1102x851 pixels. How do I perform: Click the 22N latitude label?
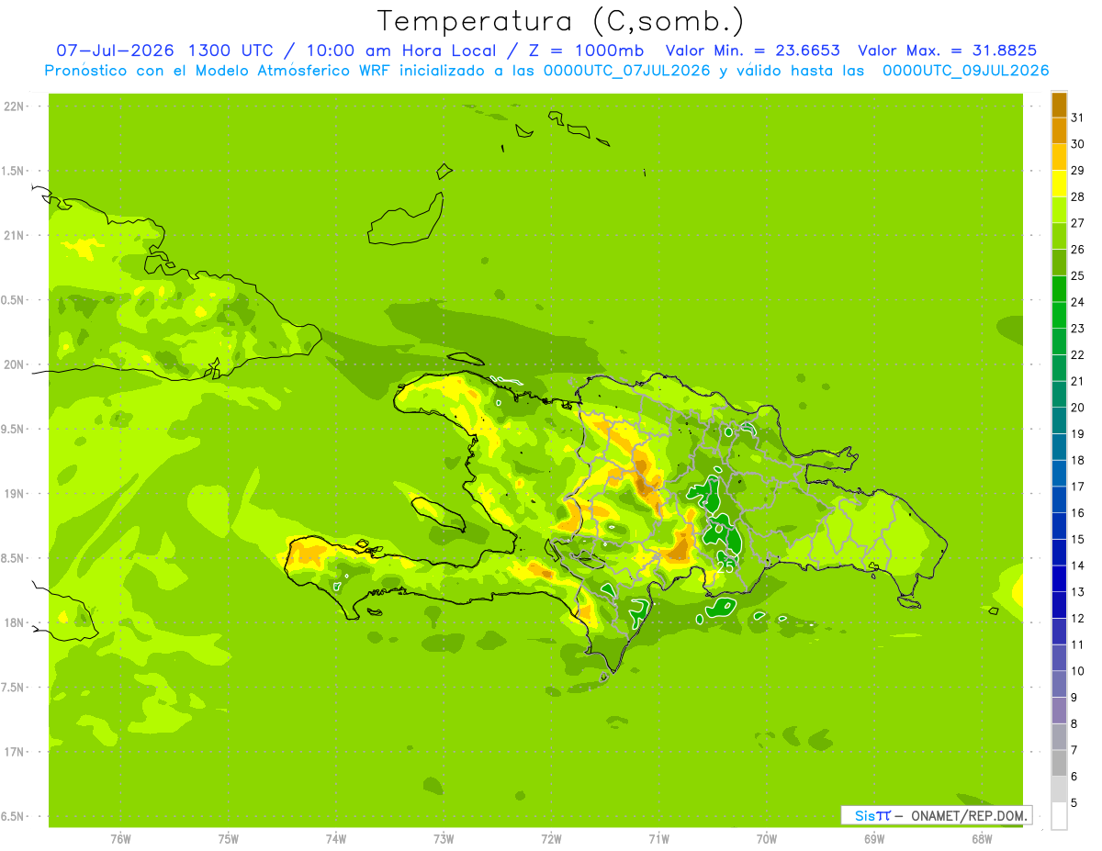click(x=13, y=106)
